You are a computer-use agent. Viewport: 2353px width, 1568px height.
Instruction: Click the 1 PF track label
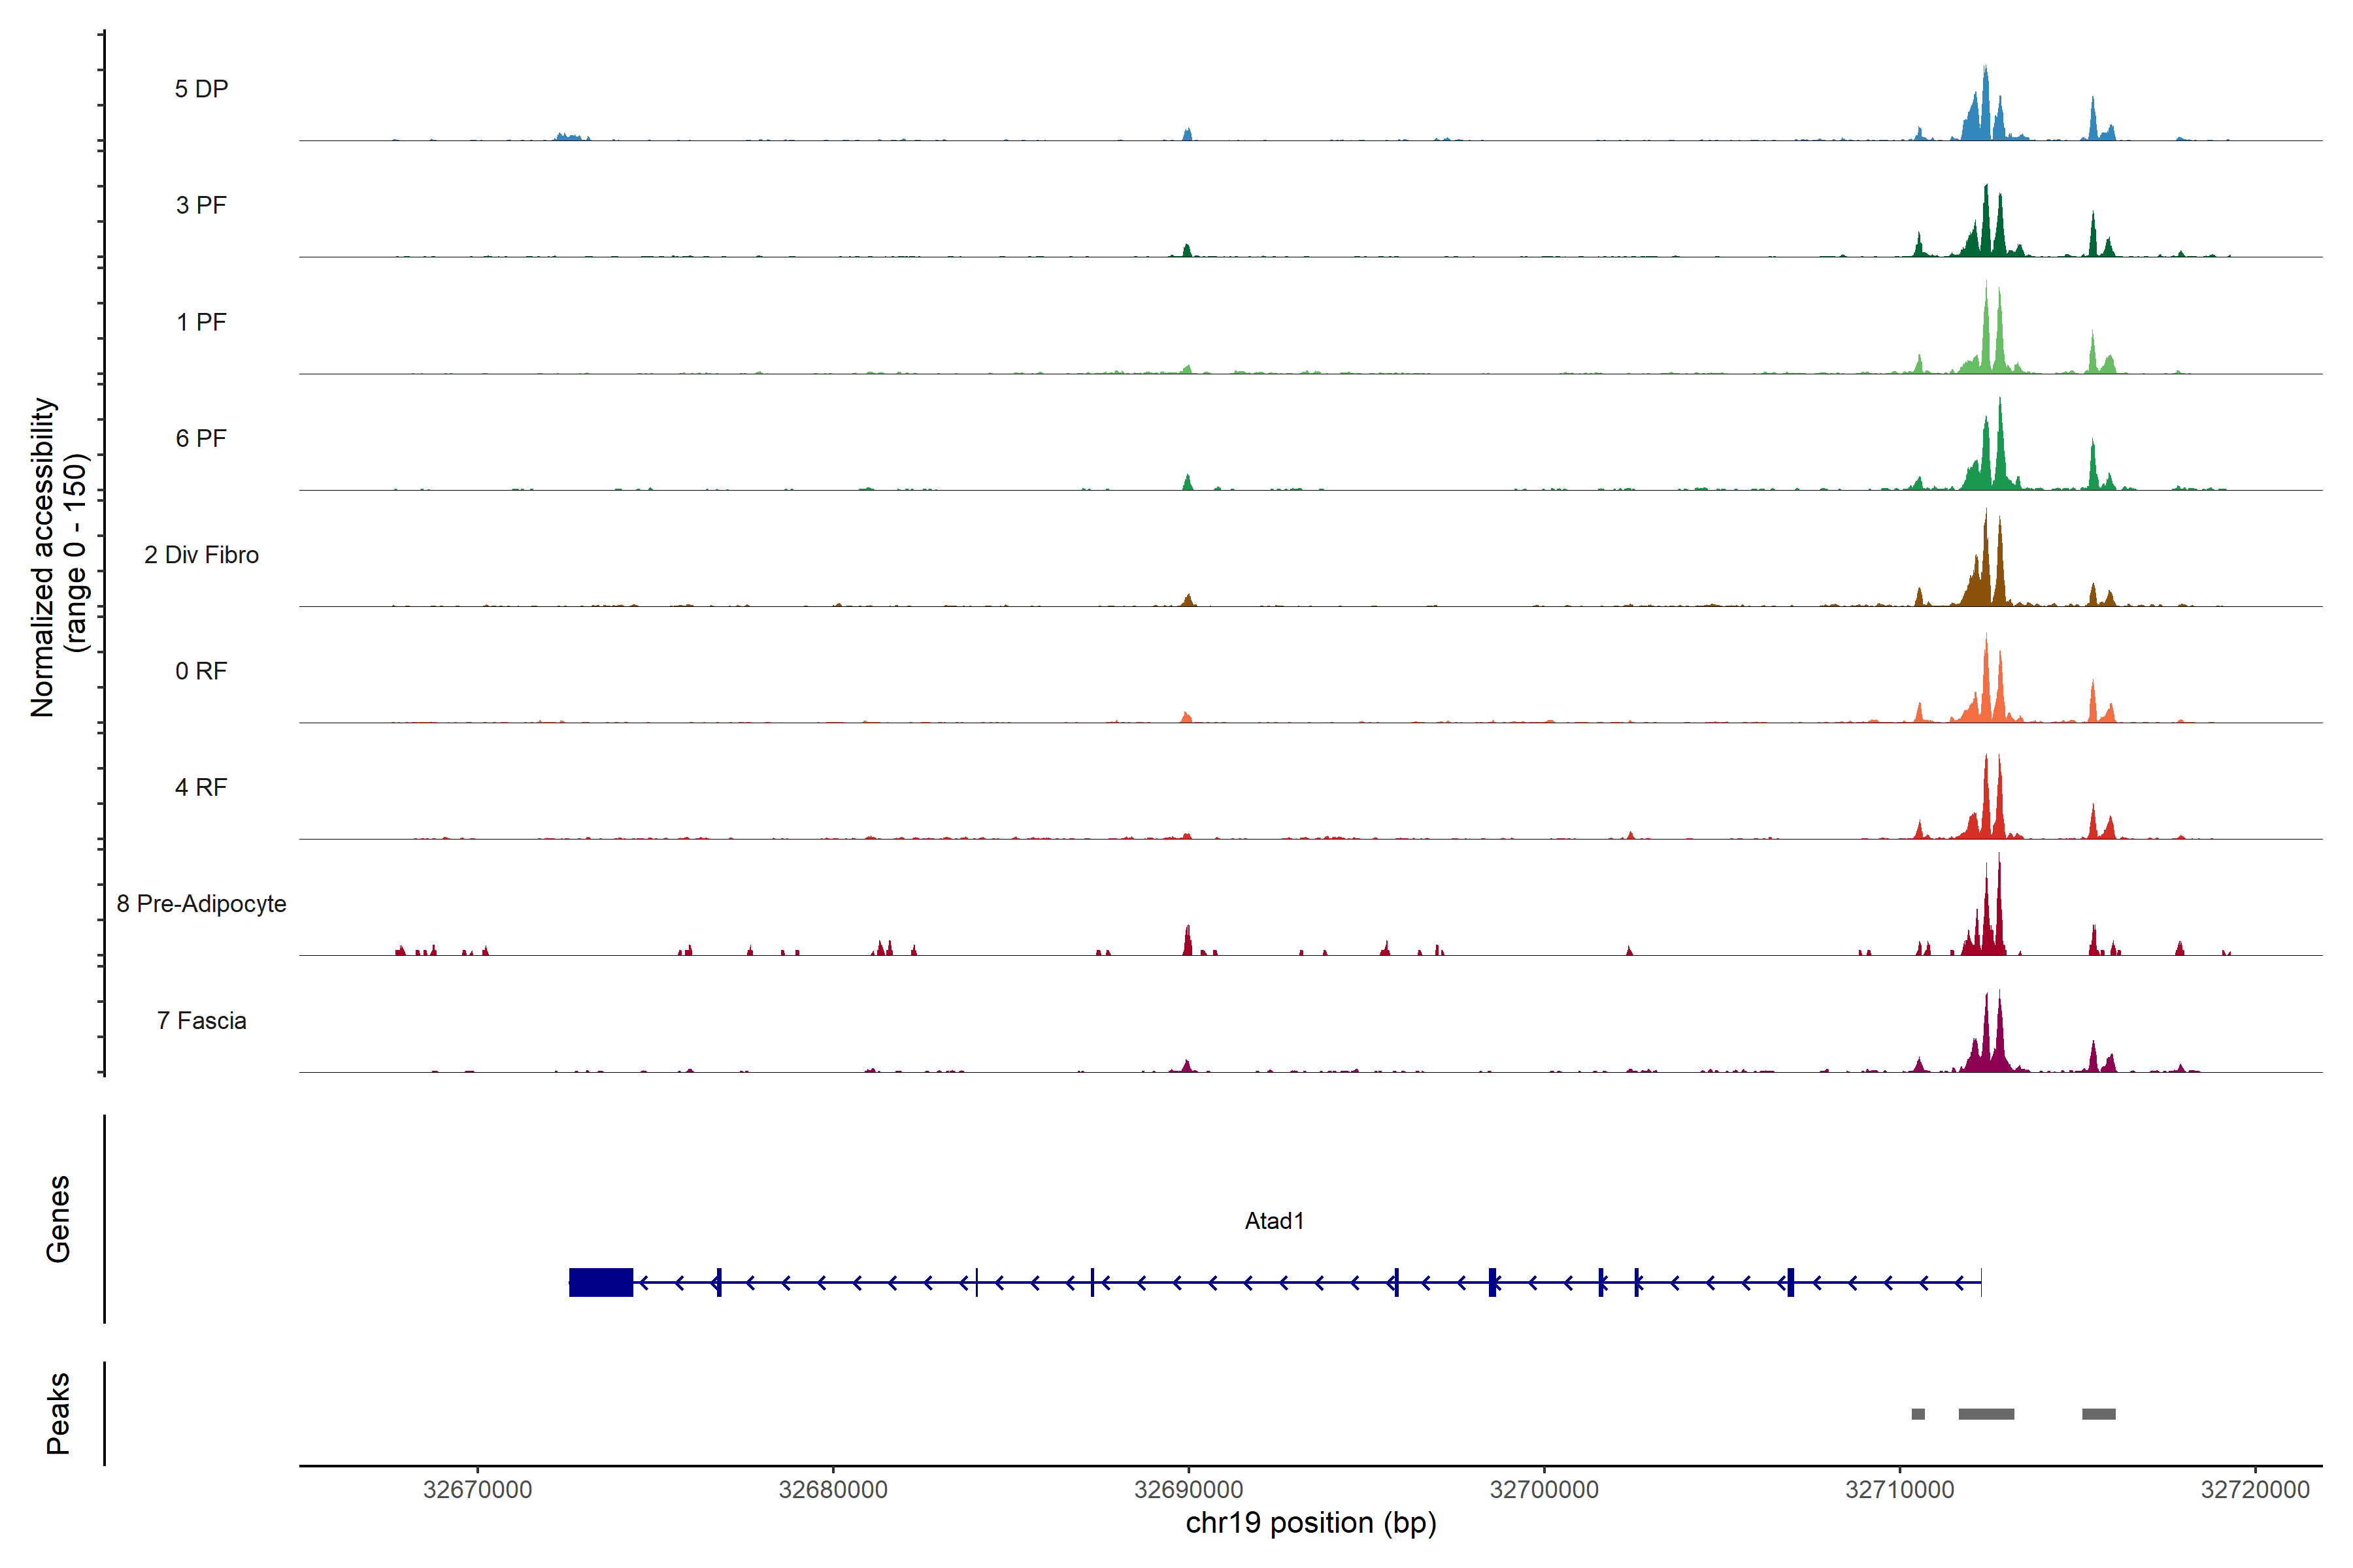201,322
